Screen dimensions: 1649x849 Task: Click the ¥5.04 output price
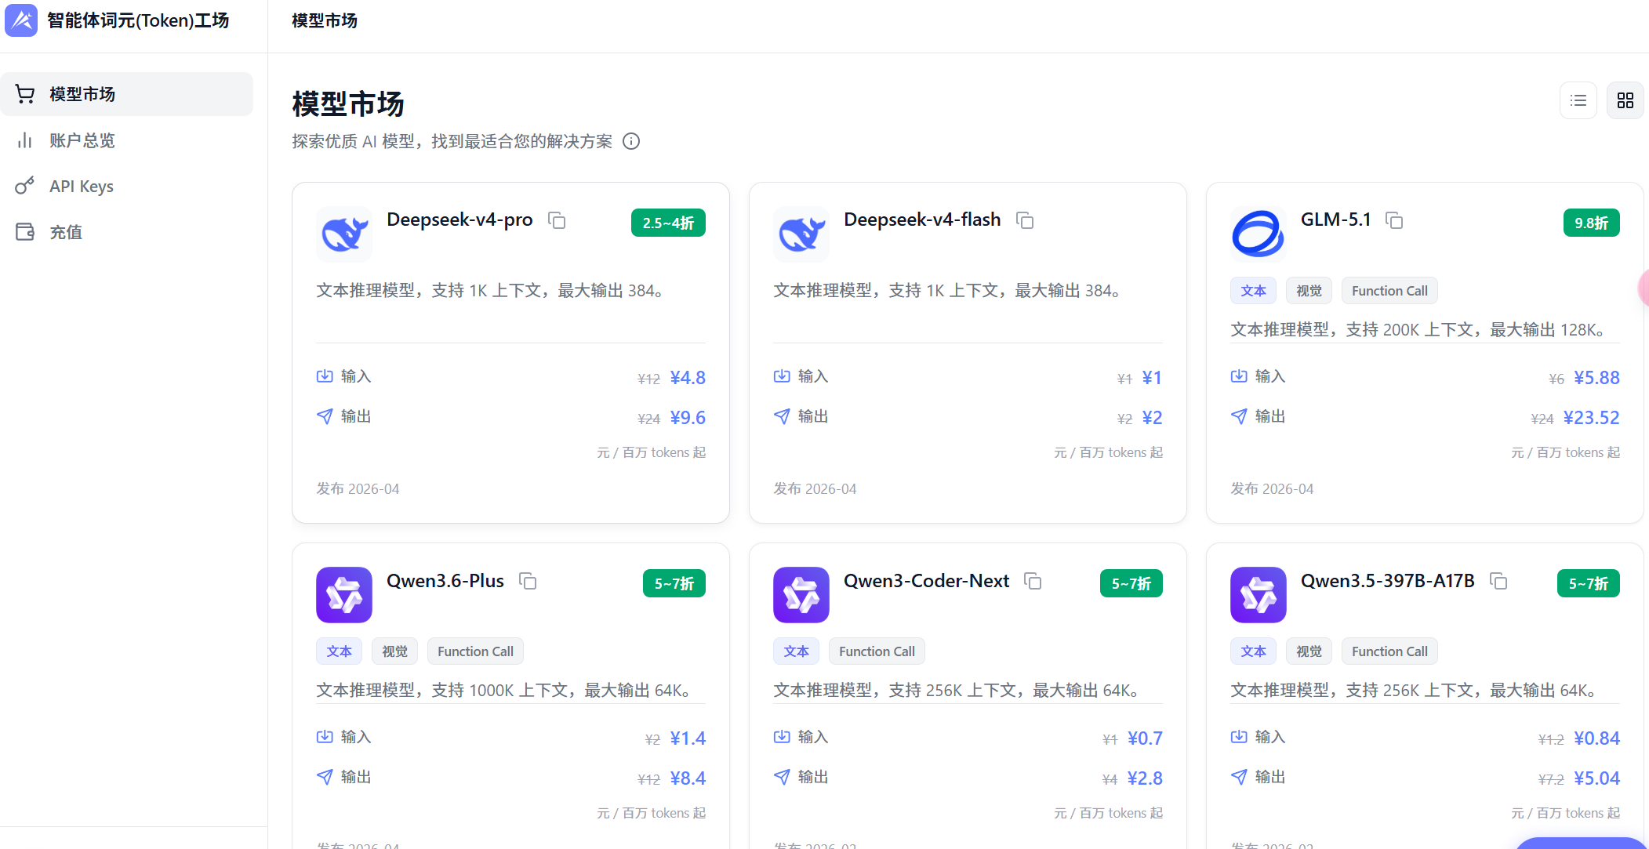pyautogui.click(x=1596, y=778)
